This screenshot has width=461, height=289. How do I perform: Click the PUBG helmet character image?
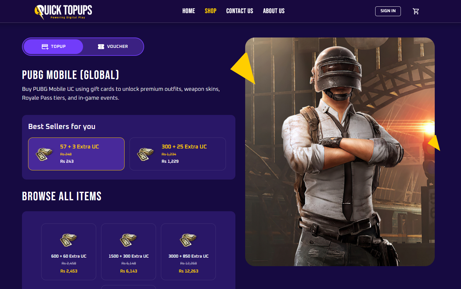(x=340, y=152)
